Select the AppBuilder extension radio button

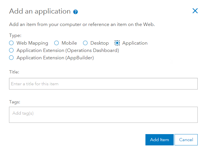click(x=11, y=58)
